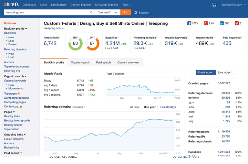The width and height of the screenshot is (248, 164).
Task: Open the domain mode dropdown
Action: coord(107,12)
